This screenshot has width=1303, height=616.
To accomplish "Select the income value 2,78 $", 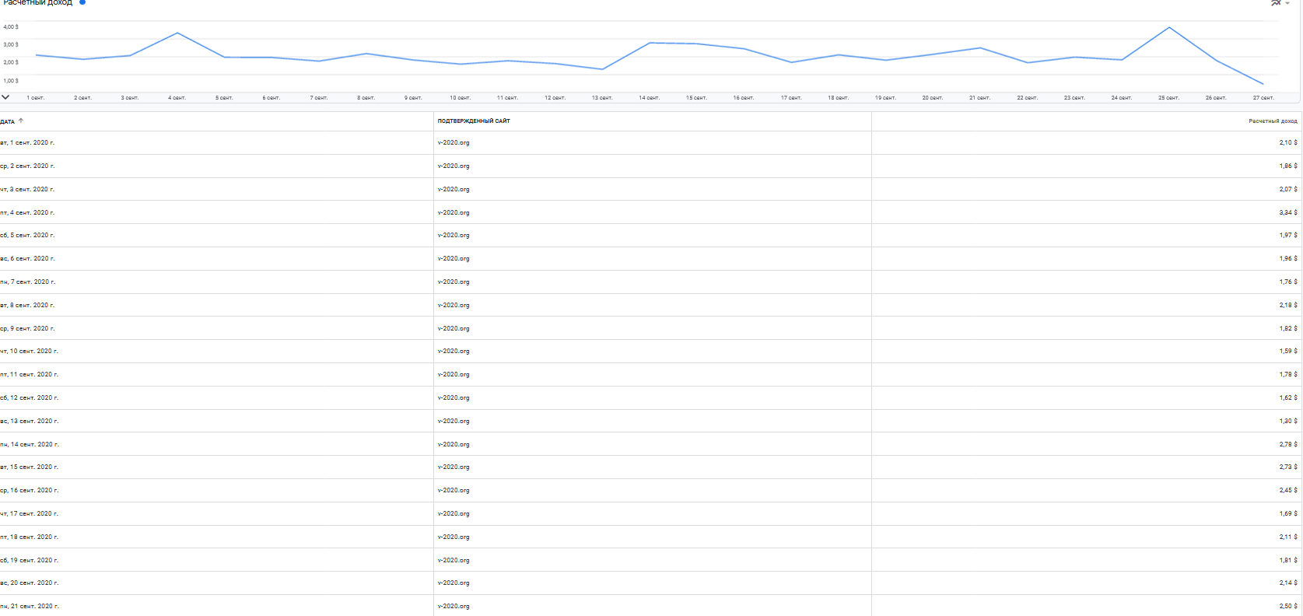I will [x=1288, y=445].
